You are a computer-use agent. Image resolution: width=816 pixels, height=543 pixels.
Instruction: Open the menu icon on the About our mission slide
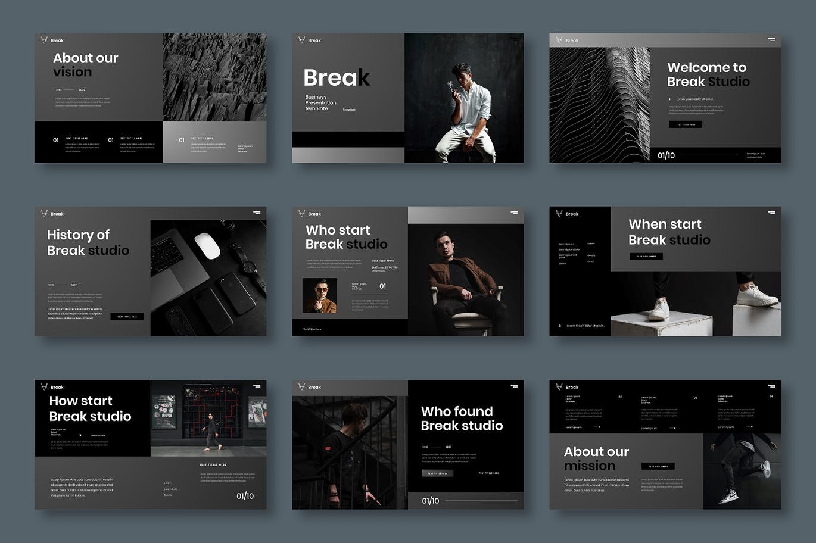pyautogui.click(x=771, y=386)
